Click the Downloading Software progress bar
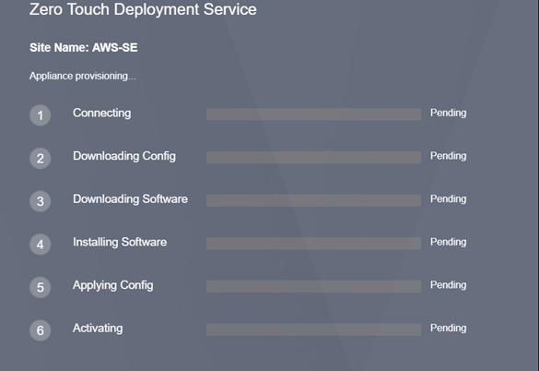 [313, 200]
